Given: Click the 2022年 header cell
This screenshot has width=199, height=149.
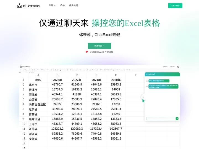Looking at the screenshot, I should (77, 80).
